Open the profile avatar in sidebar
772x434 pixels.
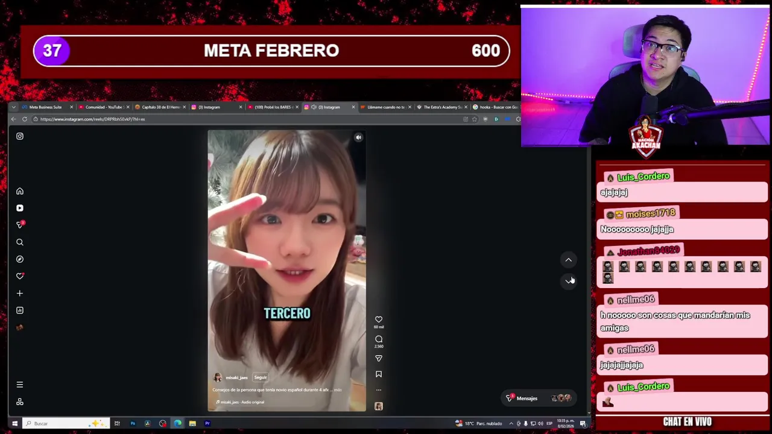(x=20, y=327)
